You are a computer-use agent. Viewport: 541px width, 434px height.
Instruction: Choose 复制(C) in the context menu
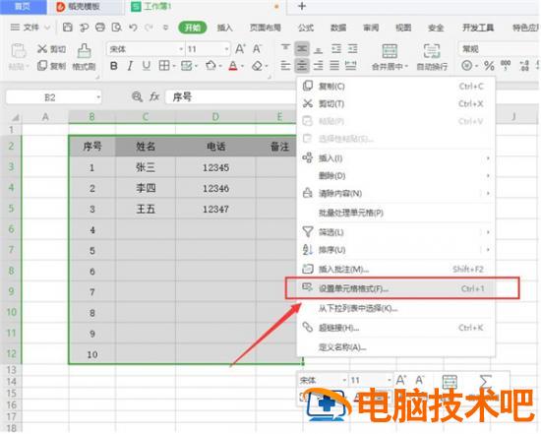pyautogui.click(x=396, y=86)
